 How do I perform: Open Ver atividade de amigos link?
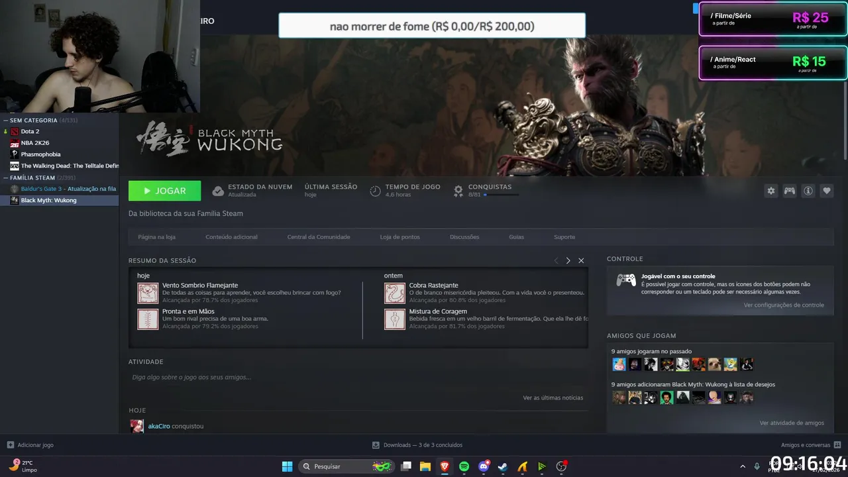(x=792, y=423)
